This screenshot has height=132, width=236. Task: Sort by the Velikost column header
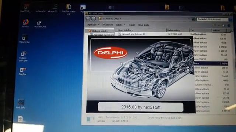(219, 30)
